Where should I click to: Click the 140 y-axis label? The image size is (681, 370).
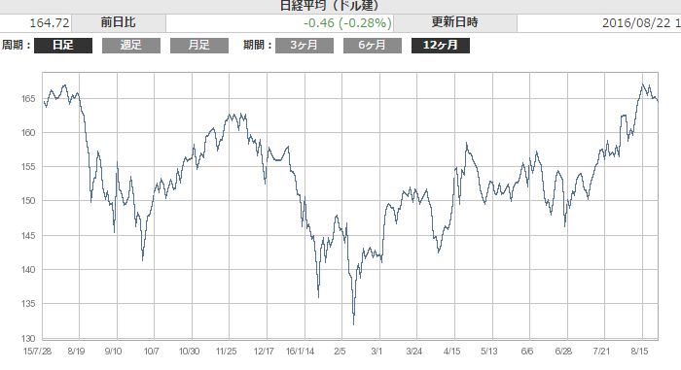point(28,269)
